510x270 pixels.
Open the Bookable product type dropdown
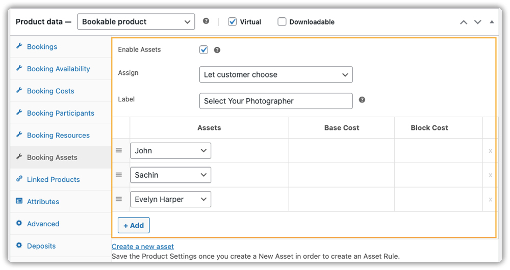tap(136, 22)
